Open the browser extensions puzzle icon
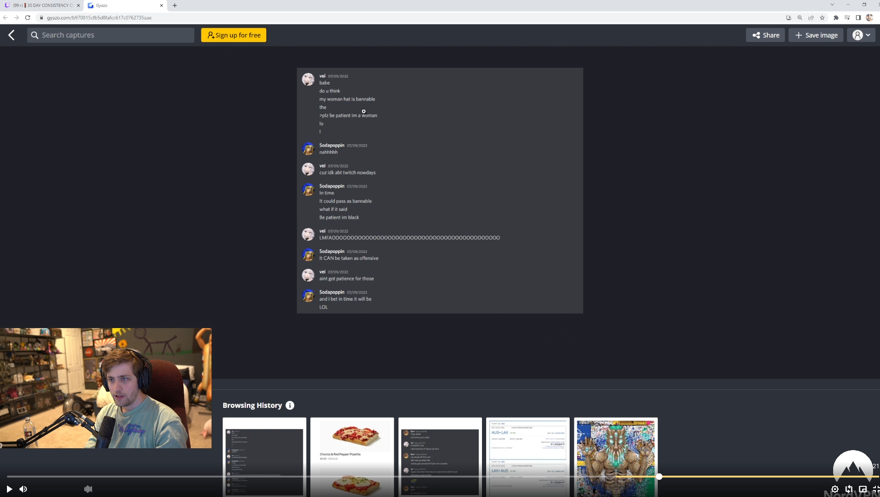880x497 pixels. 836,18
